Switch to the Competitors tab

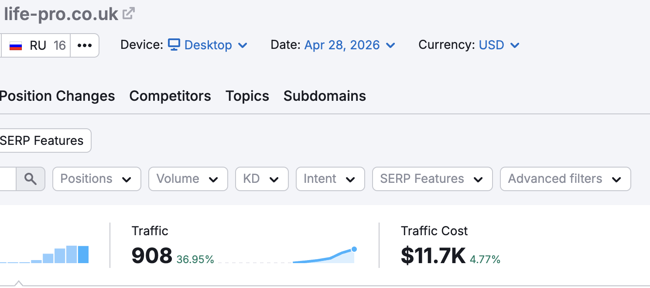(170, 96)
